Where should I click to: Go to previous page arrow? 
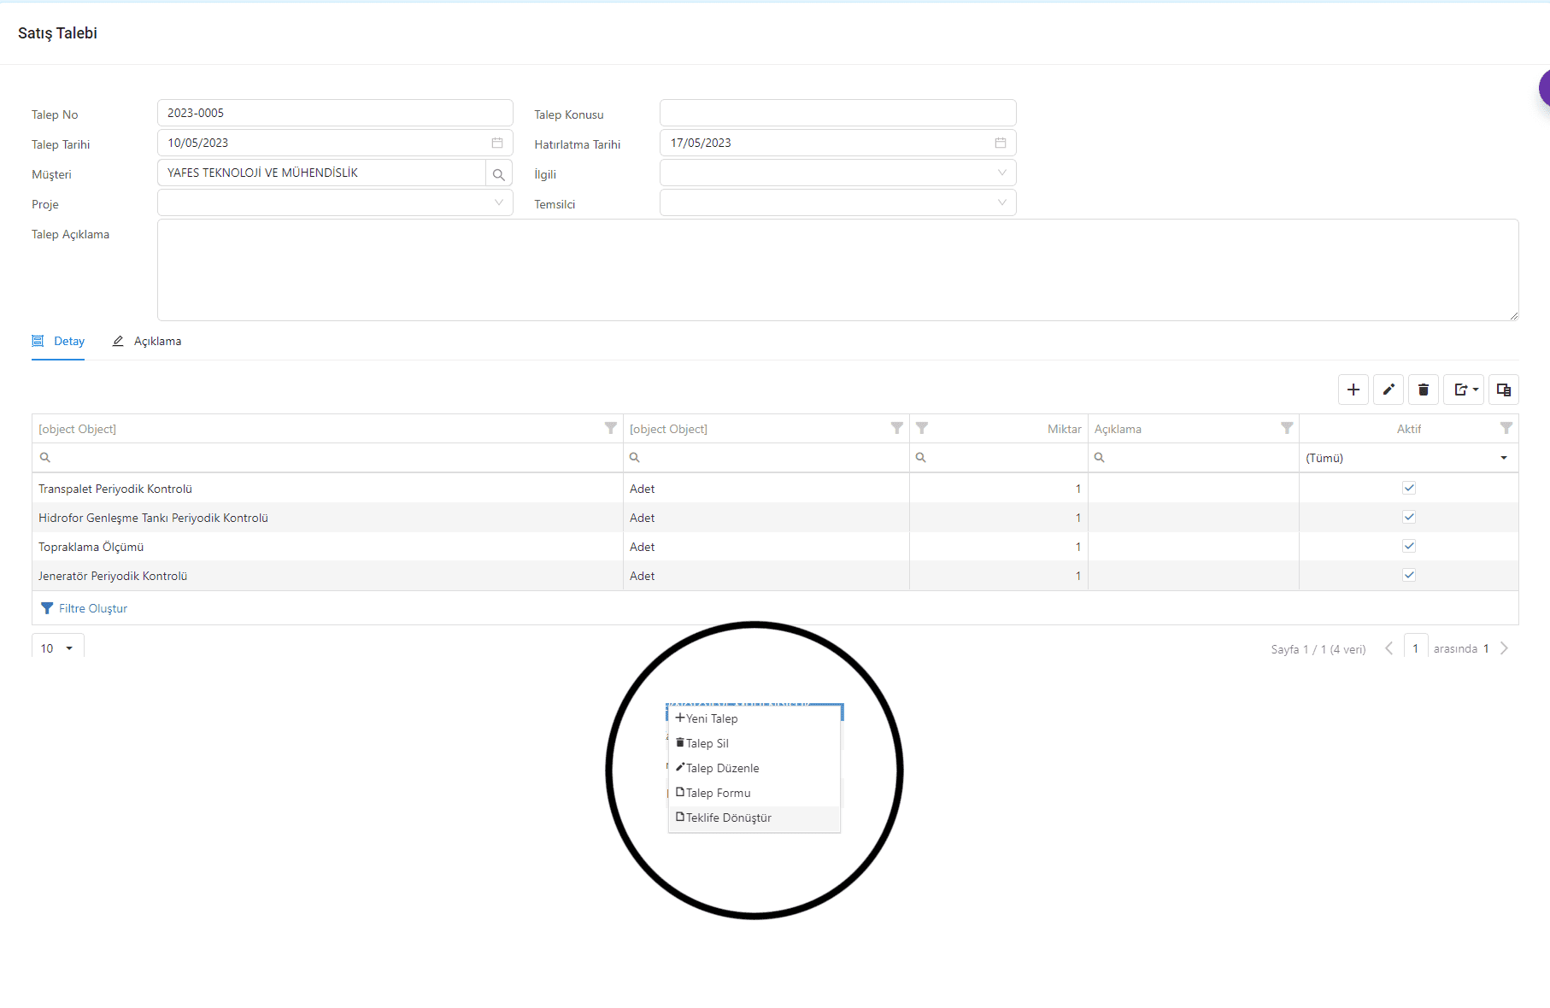tap(1389, 648)
